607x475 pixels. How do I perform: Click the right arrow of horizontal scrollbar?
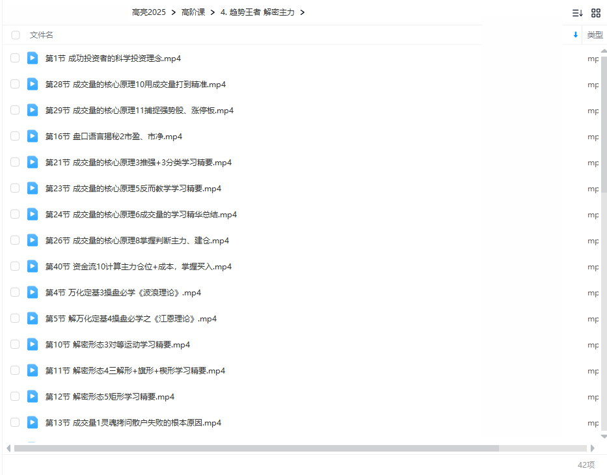(592, 448)
